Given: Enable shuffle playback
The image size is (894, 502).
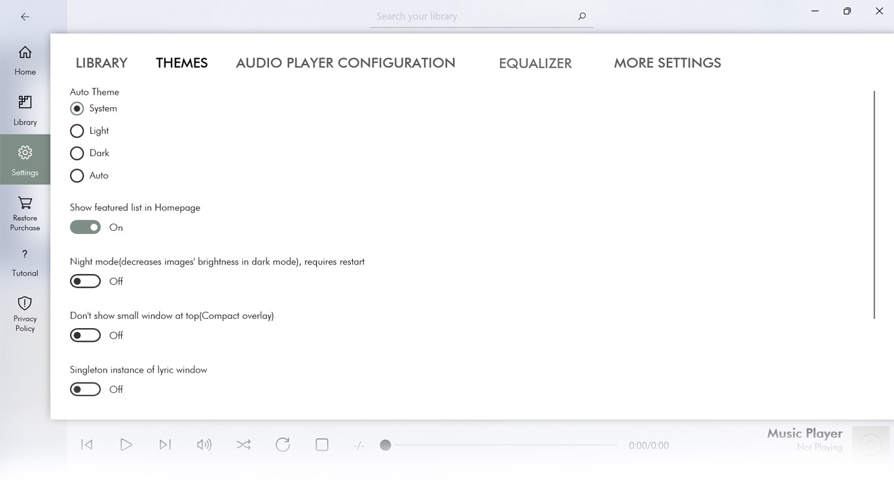Looking at the screenshot, I should [243, 444].
